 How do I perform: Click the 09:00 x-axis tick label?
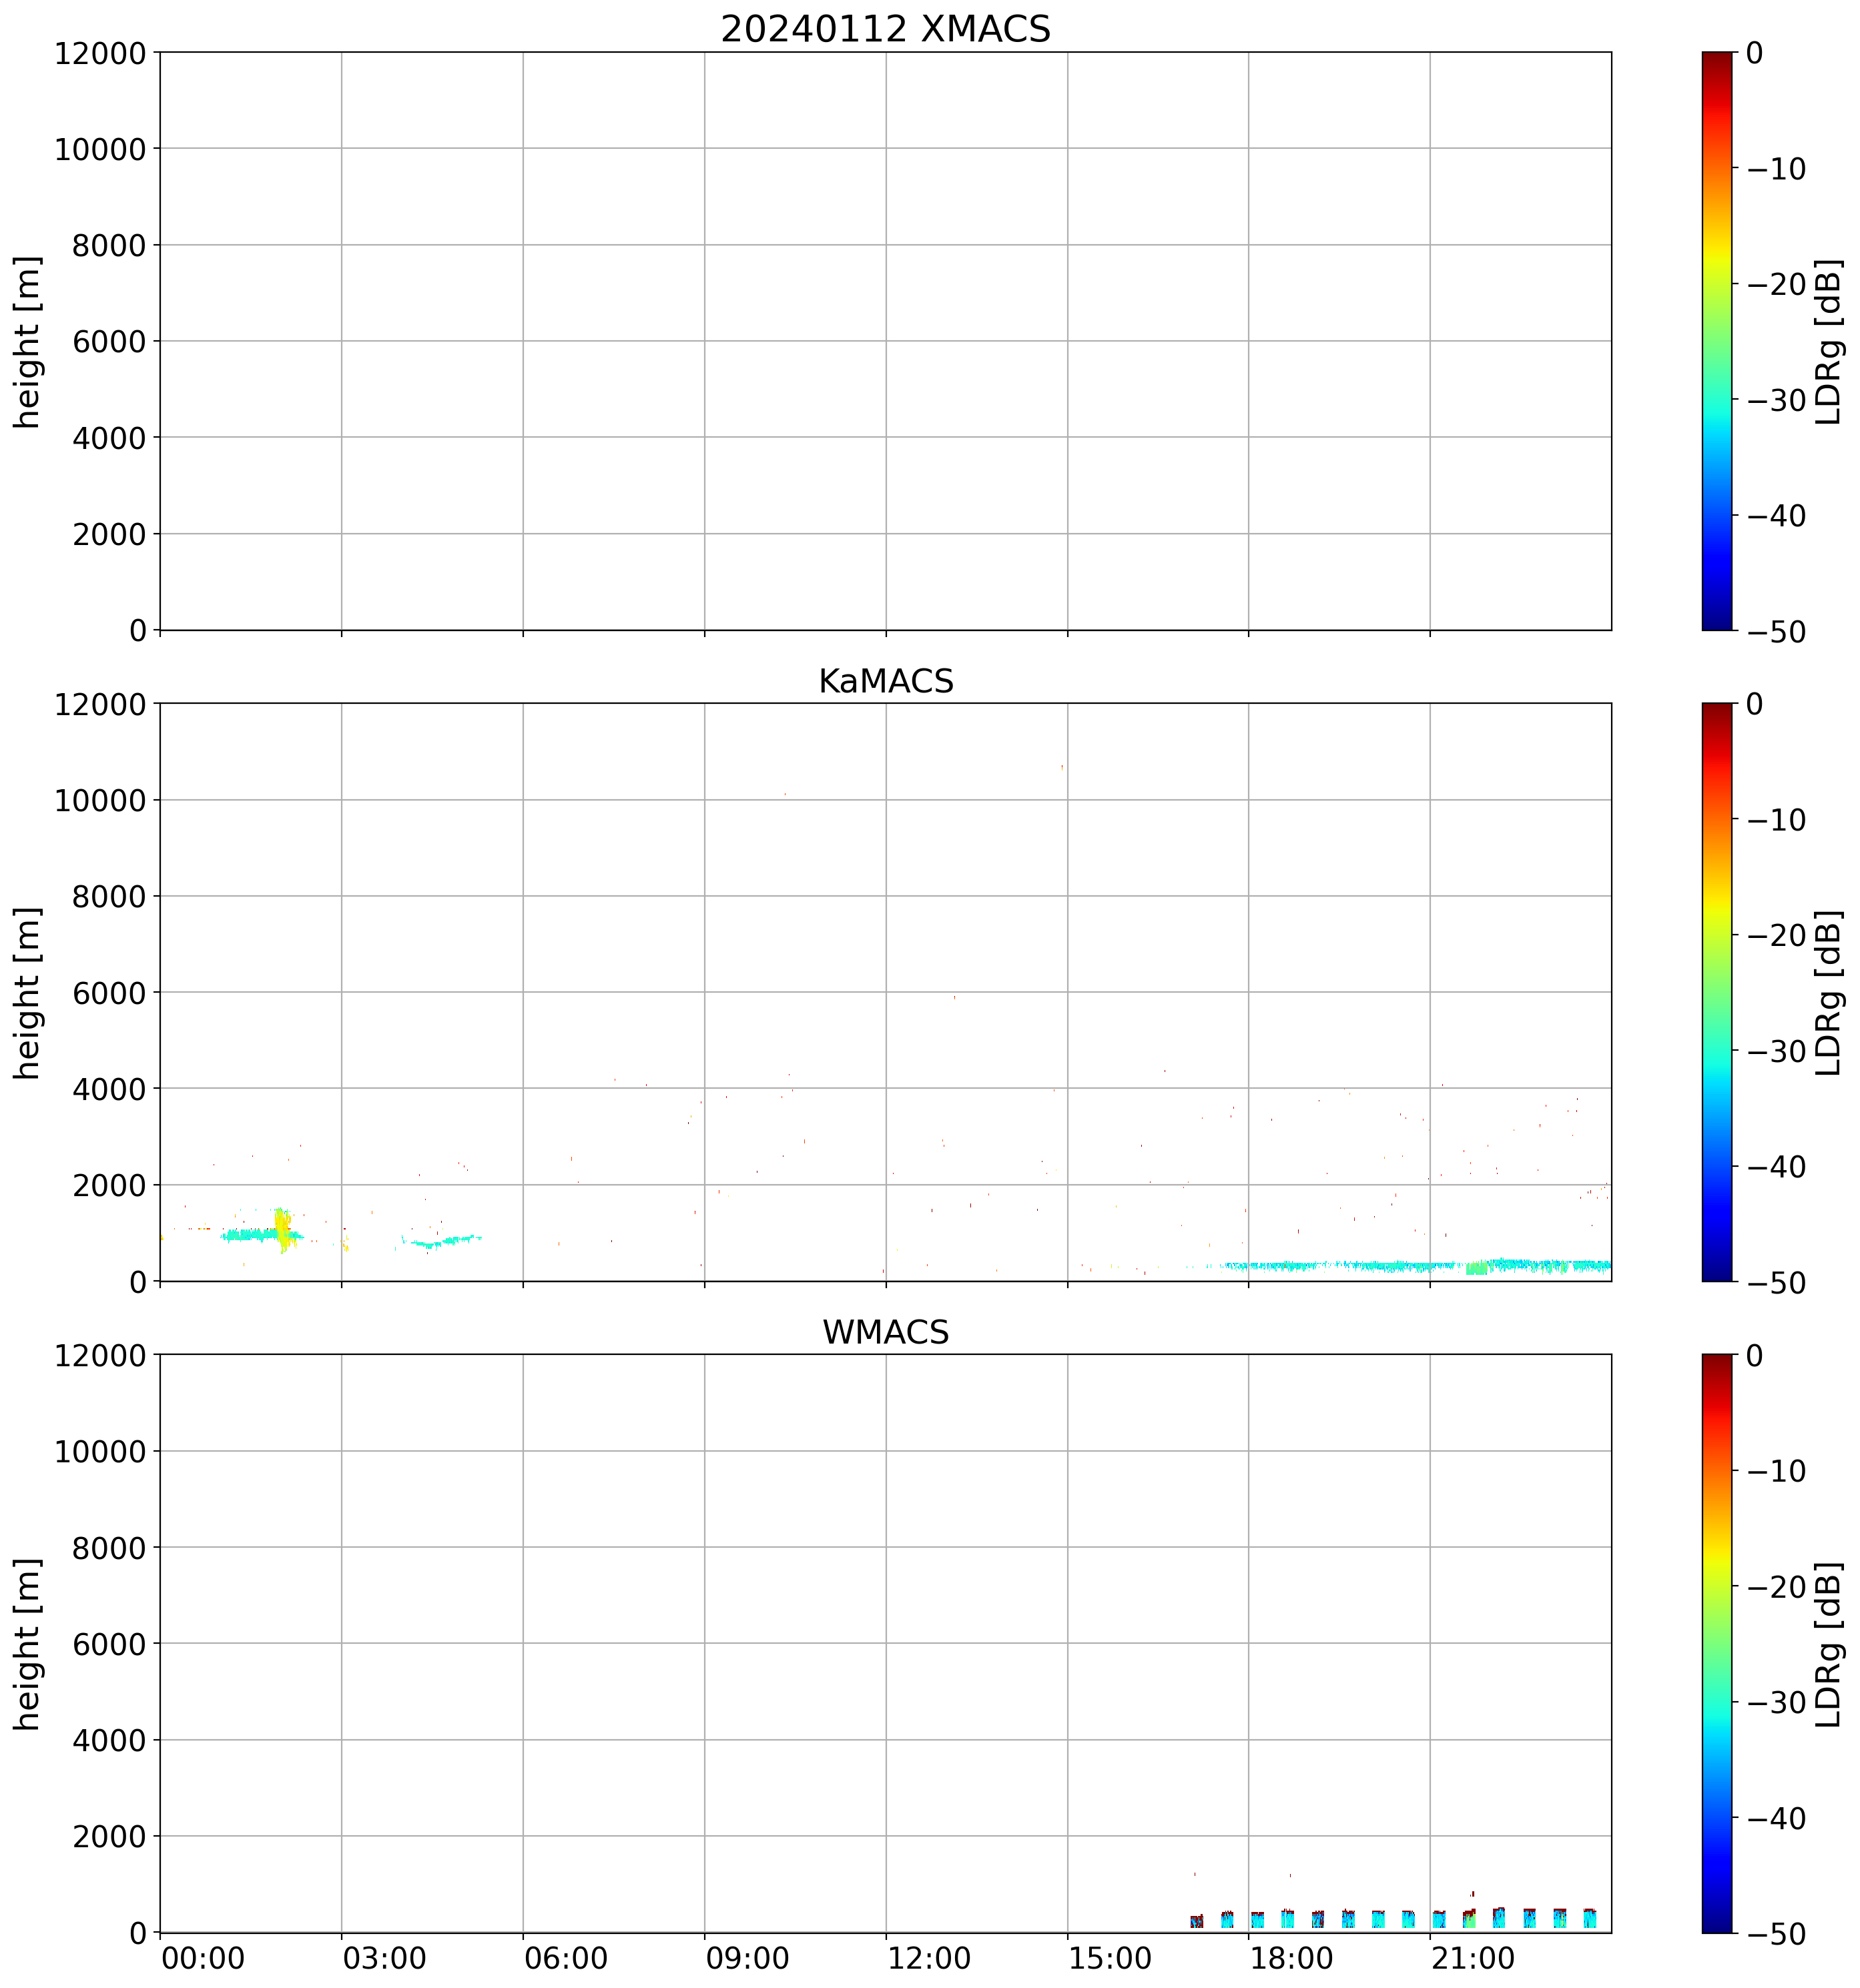(747, 1958)
